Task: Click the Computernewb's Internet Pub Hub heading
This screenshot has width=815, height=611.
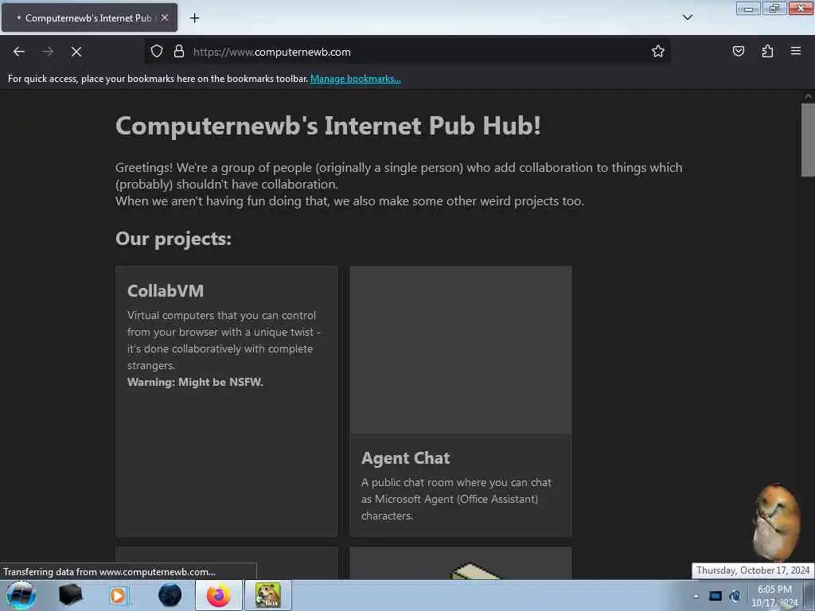Action: tap(328, 126)
